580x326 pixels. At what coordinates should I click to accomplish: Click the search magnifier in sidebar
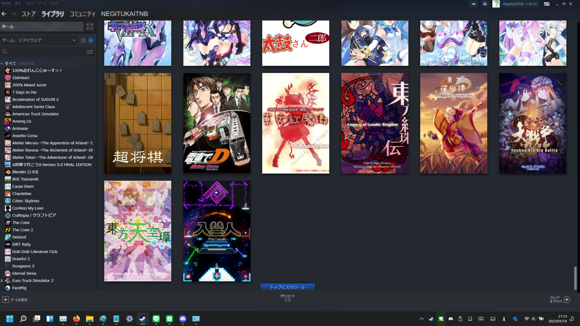pos(5,52)
